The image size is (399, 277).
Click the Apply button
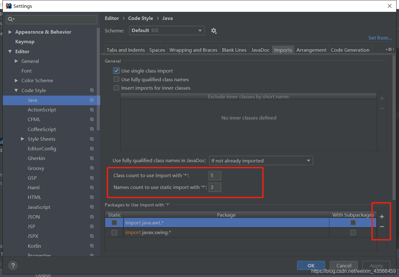point(376,265)
